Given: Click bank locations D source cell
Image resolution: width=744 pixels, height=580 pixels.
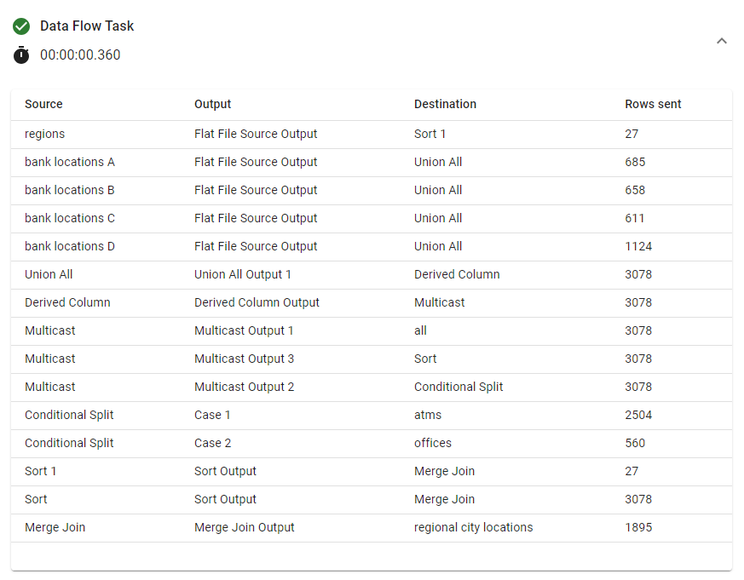Looking at the screenshot, I should [70, 246].
